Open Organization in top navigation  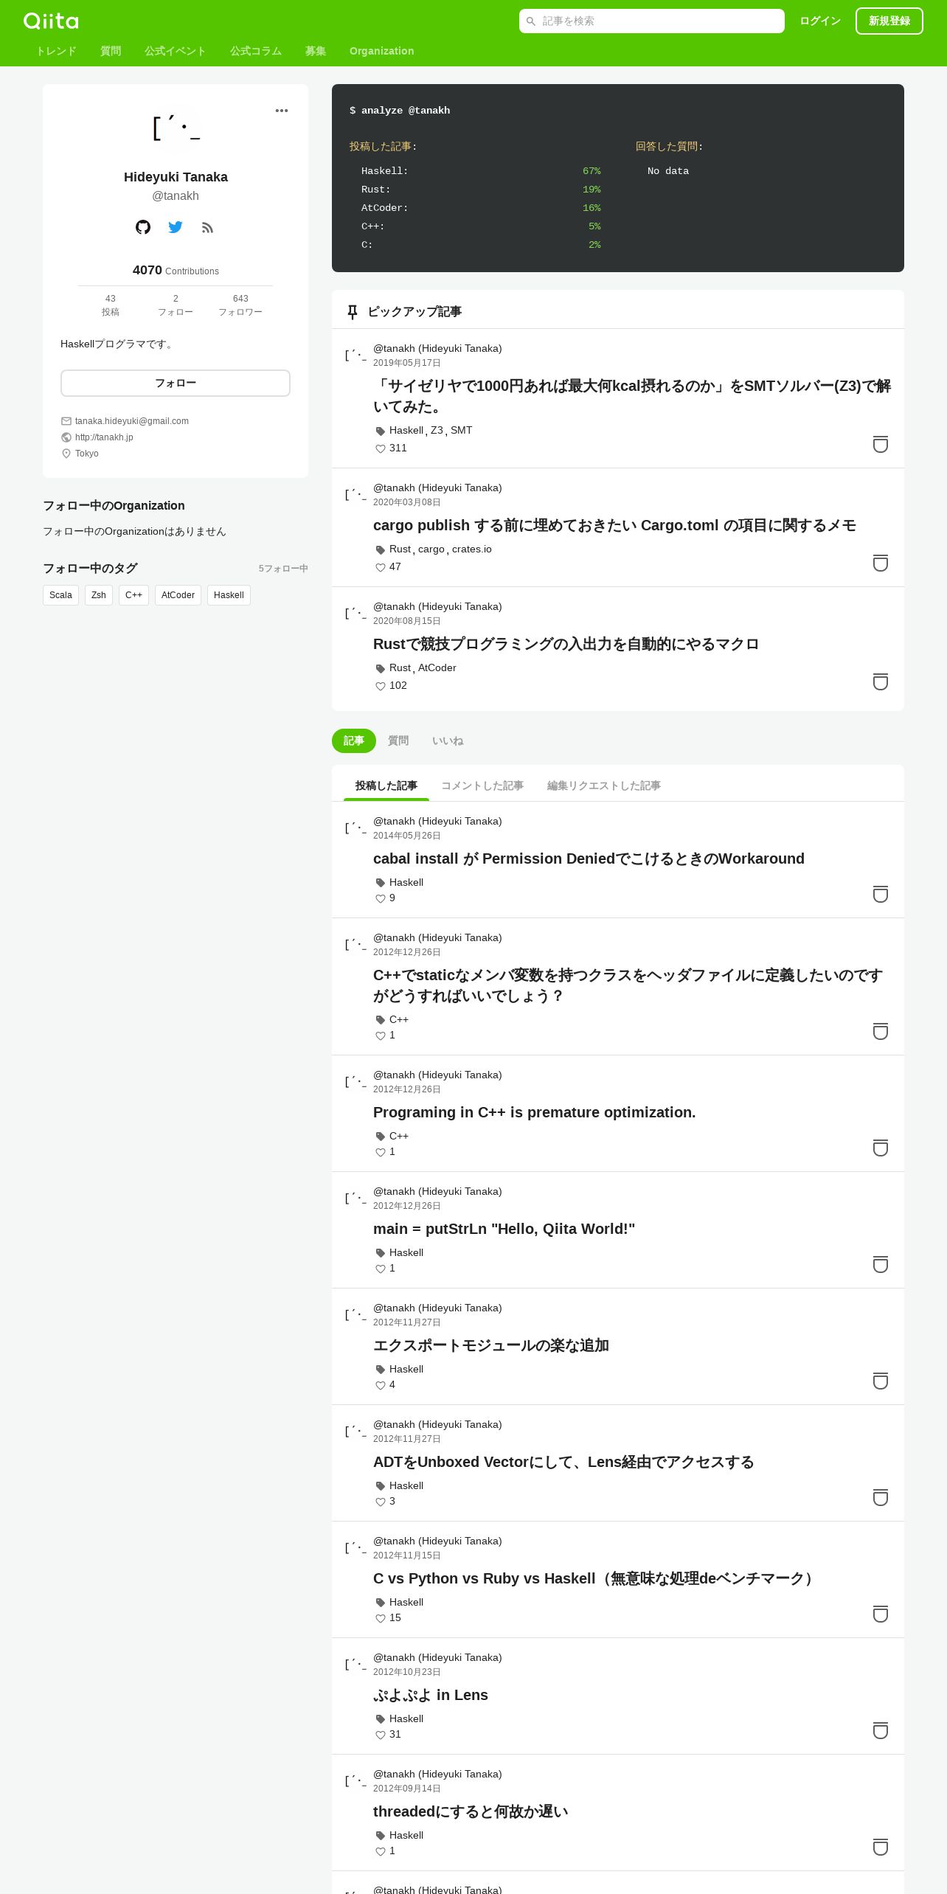(382, 51)
